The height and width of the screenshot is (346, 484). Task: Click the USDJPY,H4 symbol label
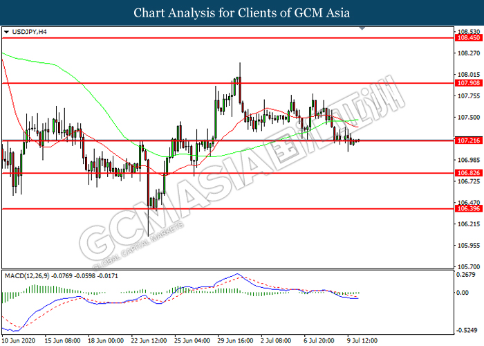29,32
